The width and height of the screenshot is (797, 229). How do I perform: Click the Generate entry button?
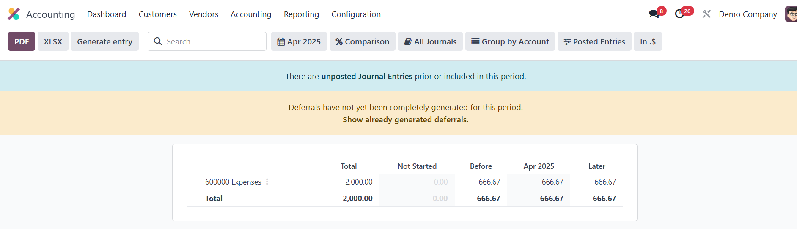point(104,41)
